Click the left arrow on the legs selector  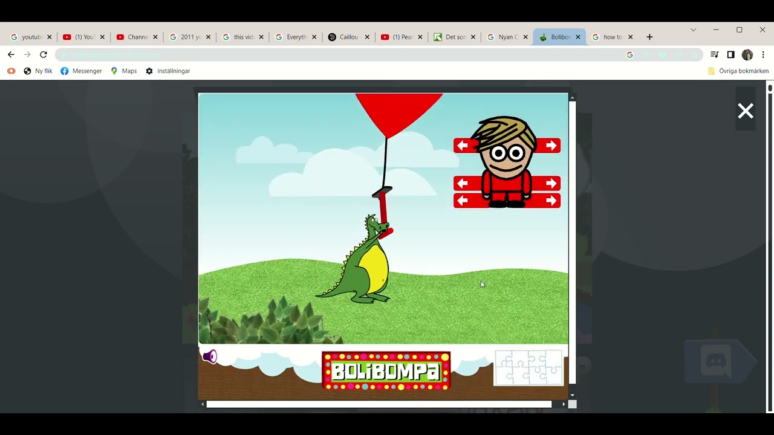point(463,201)
